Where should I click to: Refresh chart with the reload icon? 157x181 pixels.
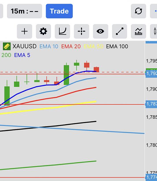pos(138,11)
